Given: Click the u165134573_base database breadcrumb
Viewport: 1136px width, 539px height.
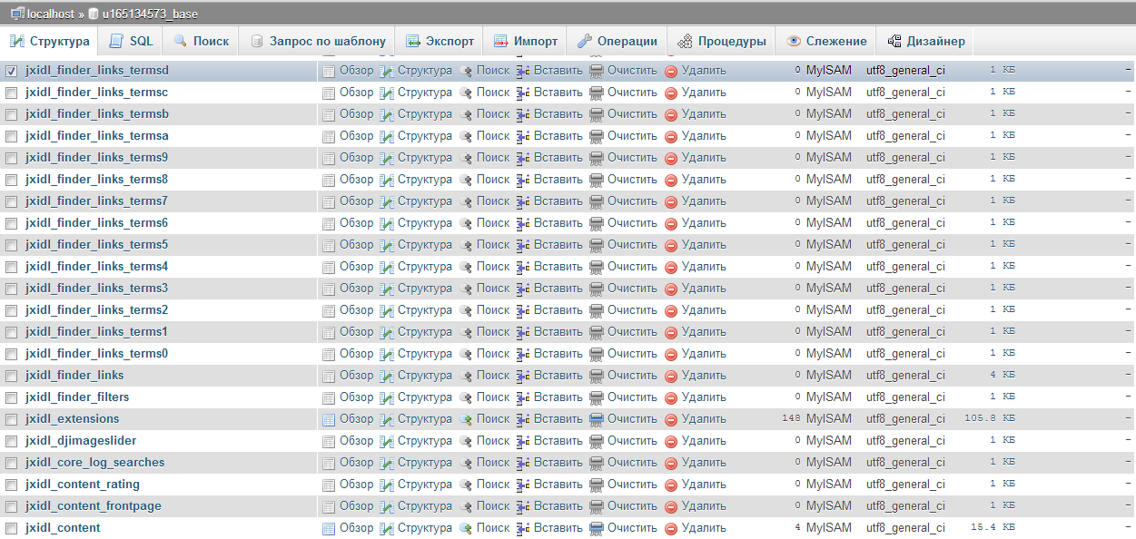Looking at the screenshot, I should tap(150, 14).
